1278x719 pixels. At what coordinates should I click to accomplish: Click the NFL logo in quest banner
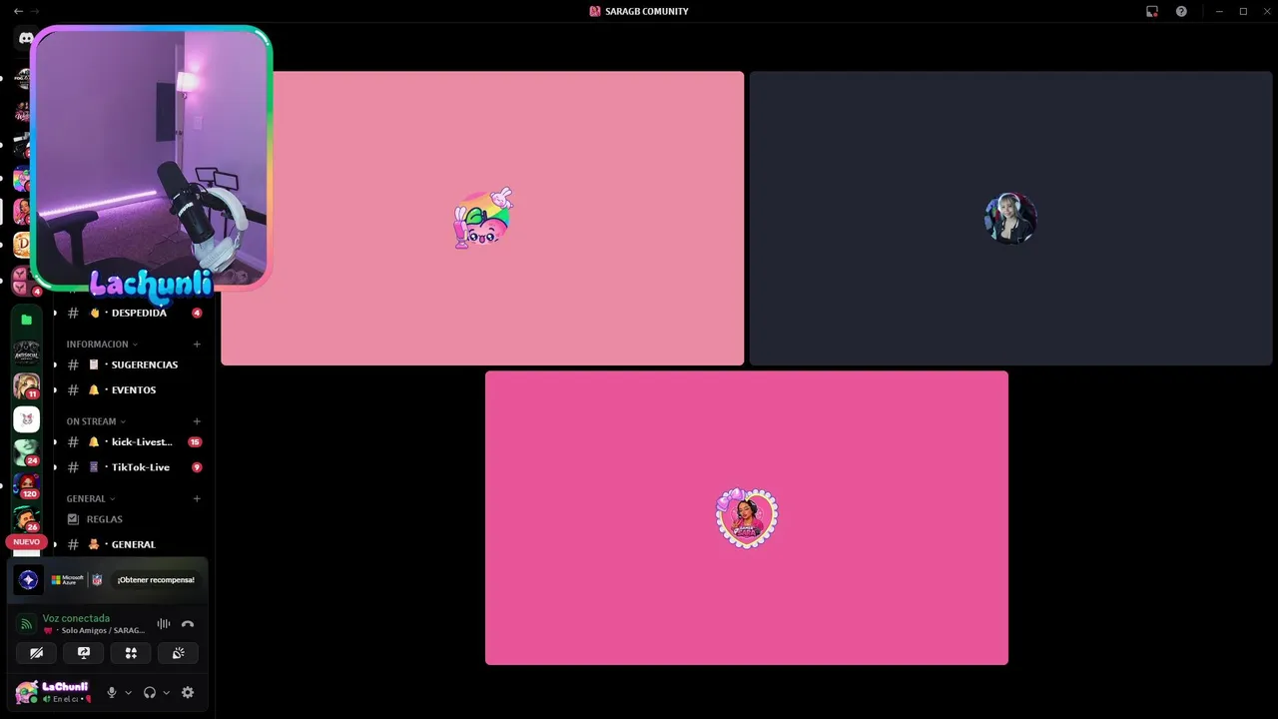click(97, 579)
